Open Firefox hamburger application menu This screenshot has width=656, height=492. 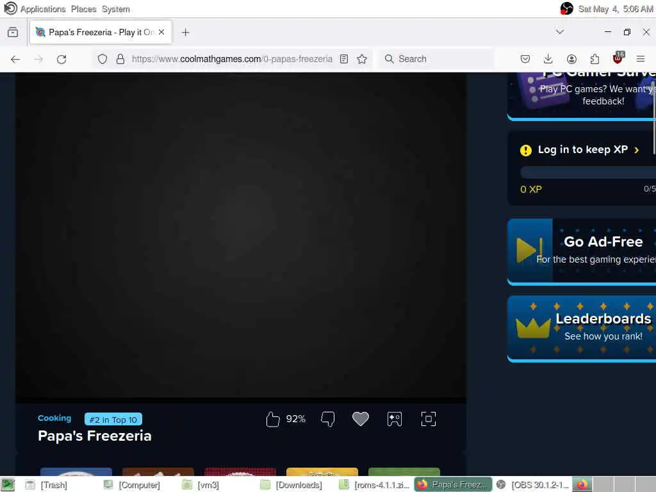641,59
